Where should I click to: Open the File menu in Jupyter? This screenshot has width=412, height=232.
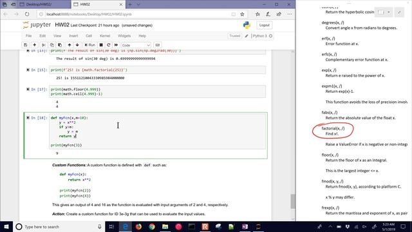click(x=28, y=36)
